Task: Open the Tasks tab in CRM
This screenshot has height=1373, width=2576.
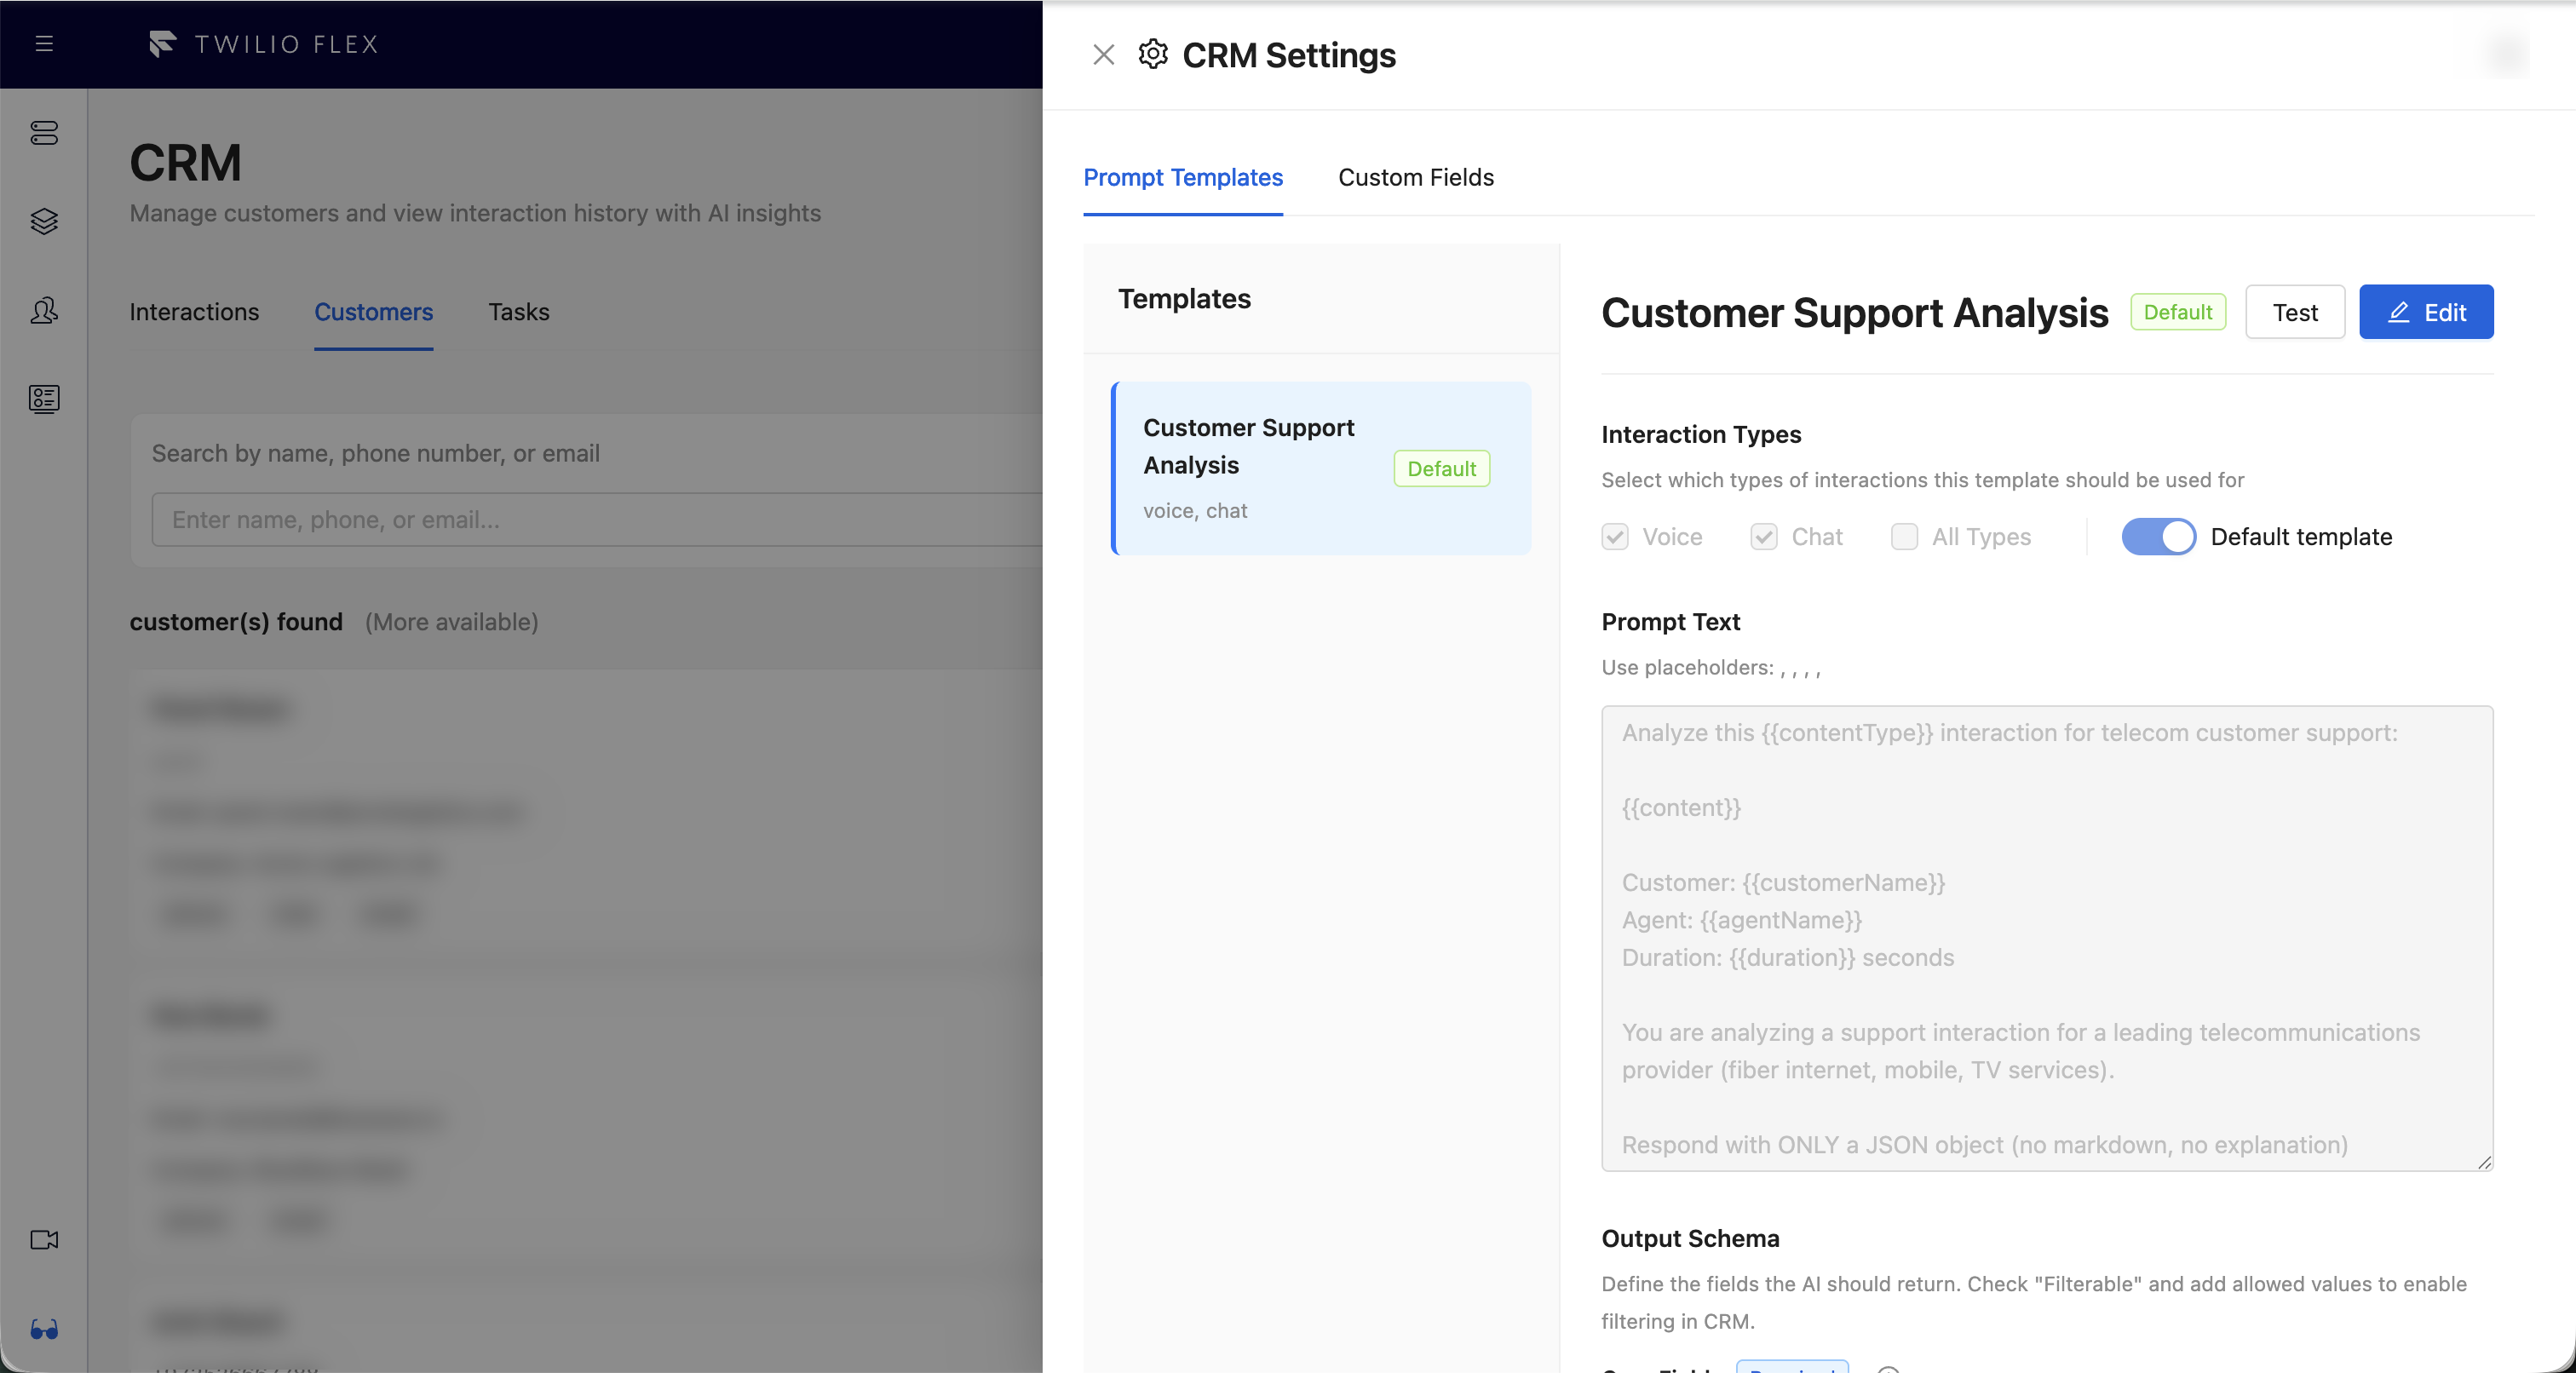Action: (x=519, y=312)
